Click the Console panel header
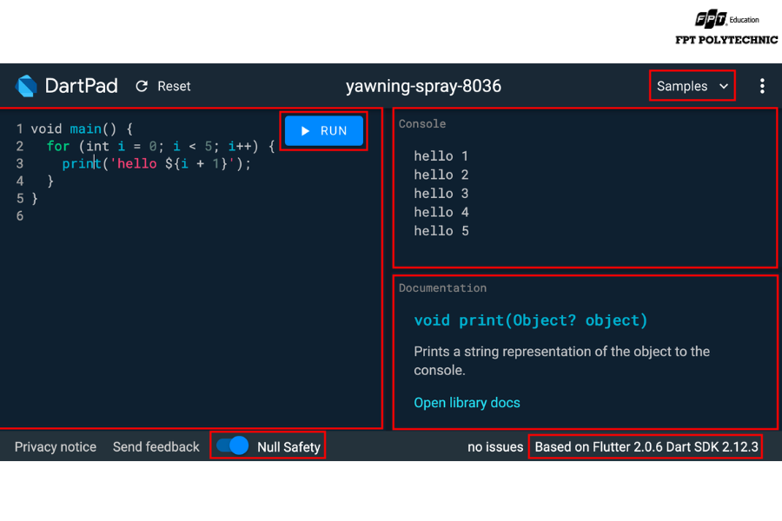The width and height of the screenshot is (782, 521). click(422, 123)
